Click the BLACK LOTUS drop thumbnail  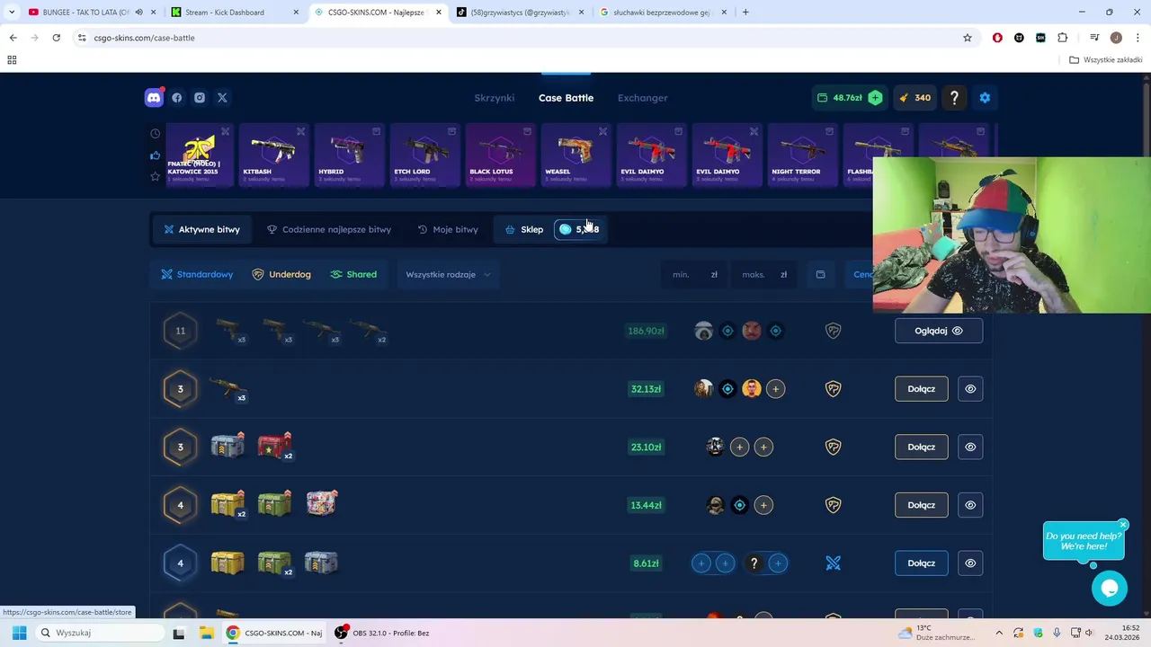[500, 155]
